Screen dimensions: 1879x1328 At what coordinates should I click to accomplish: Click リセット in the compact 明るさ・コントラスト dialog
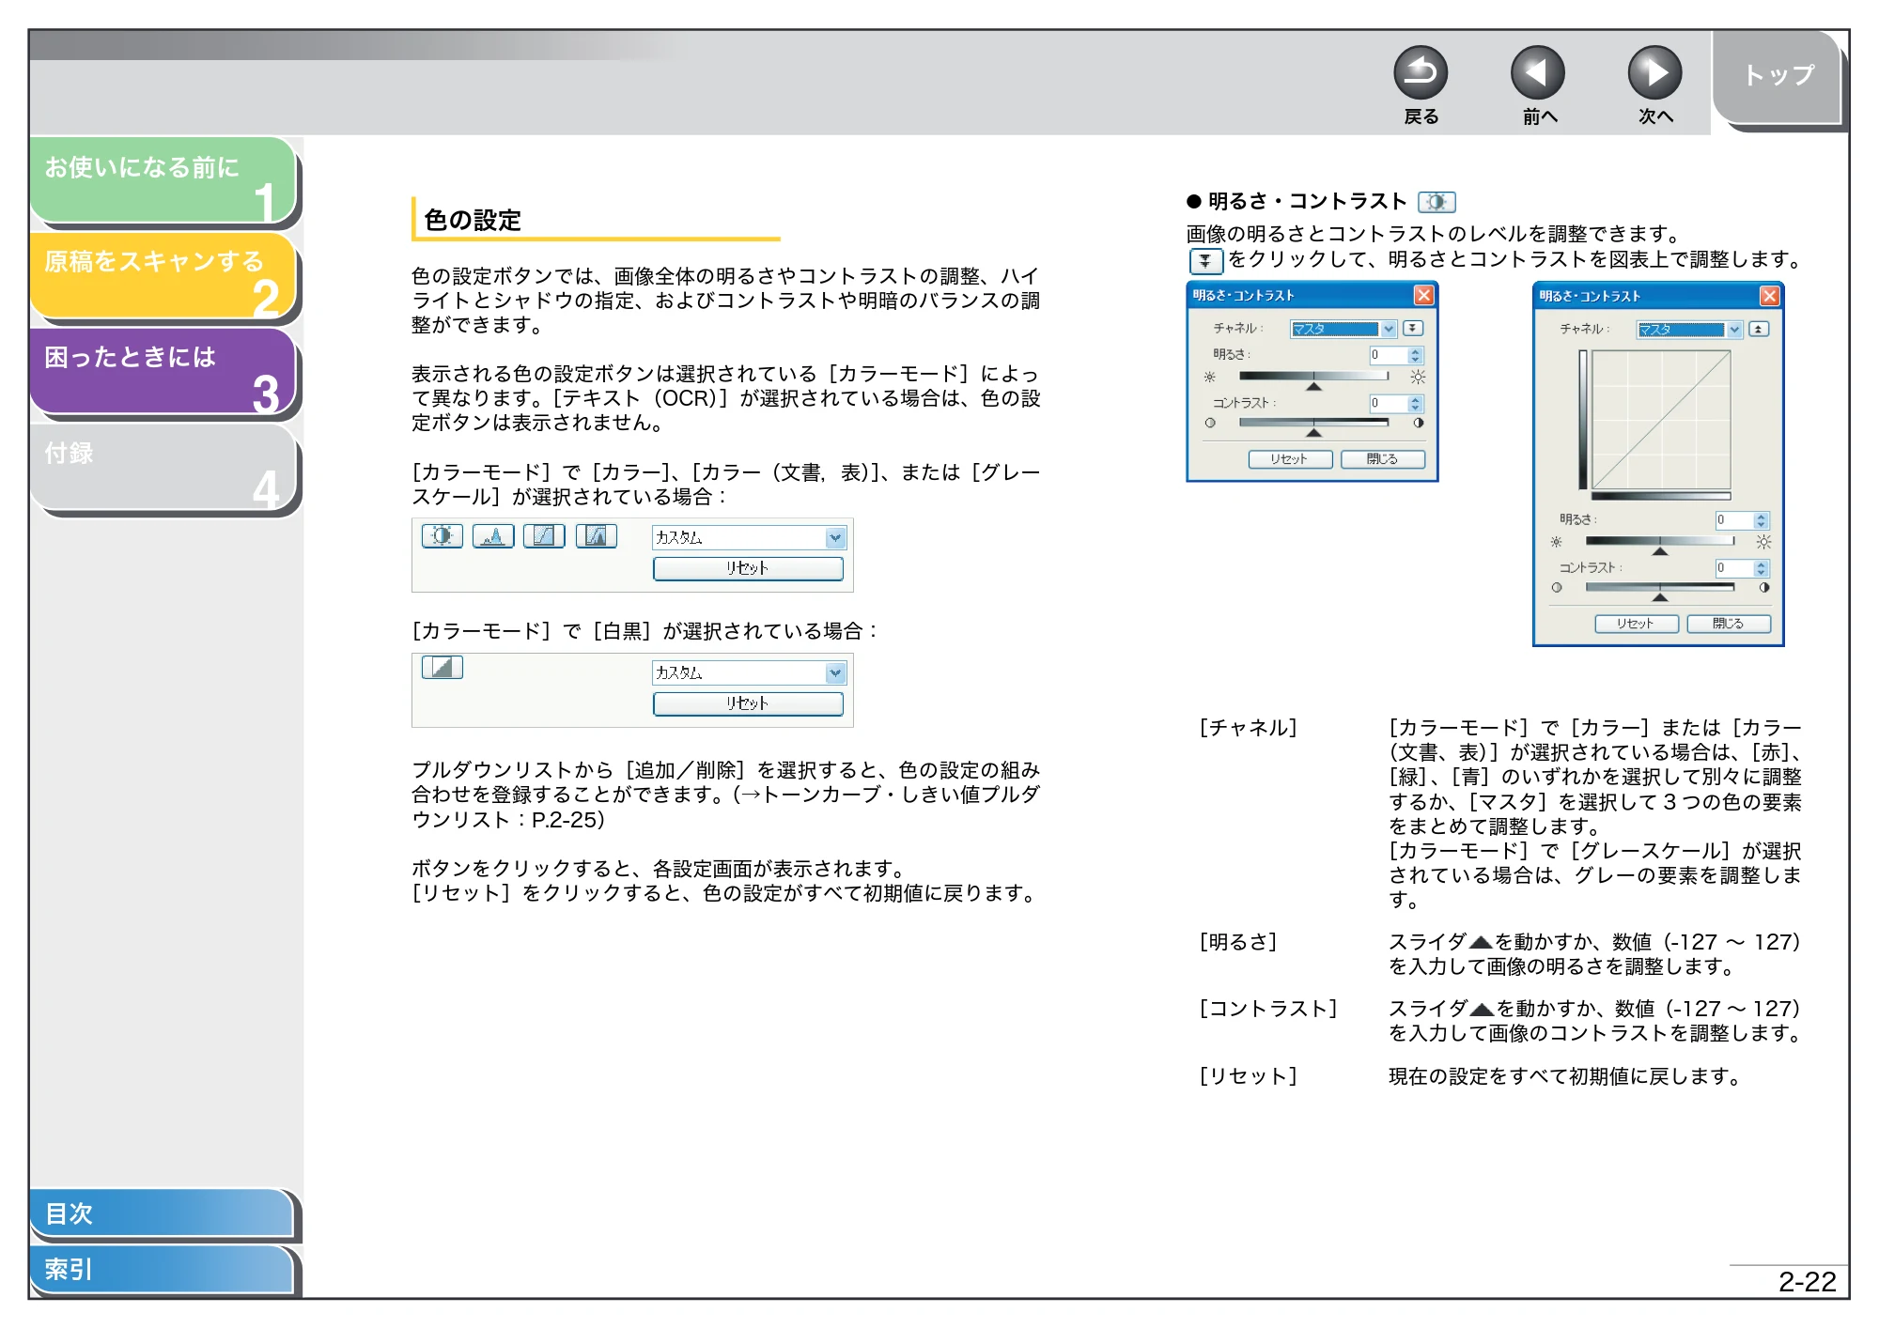pyautogui.click(x=1290, y=459)
